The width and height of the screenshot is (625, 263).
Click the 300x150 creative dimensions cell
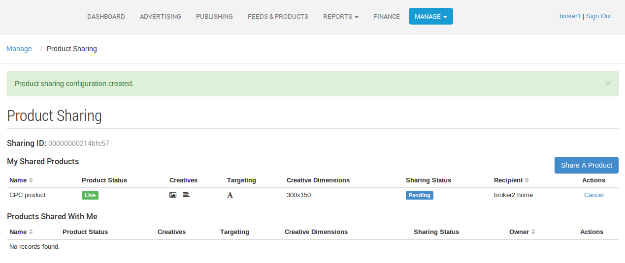299,195
